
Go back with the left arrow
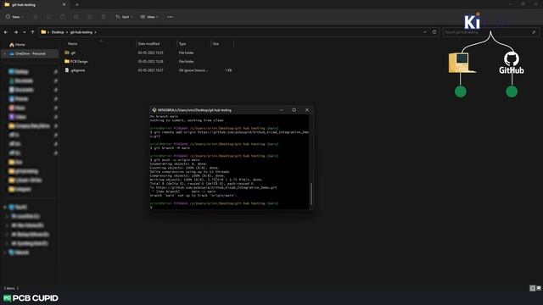6,32
